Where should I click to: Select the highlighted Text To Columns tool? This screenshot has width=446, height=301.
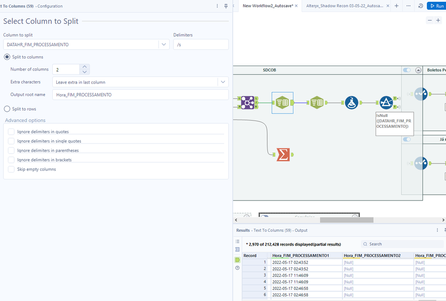[283, 103]
